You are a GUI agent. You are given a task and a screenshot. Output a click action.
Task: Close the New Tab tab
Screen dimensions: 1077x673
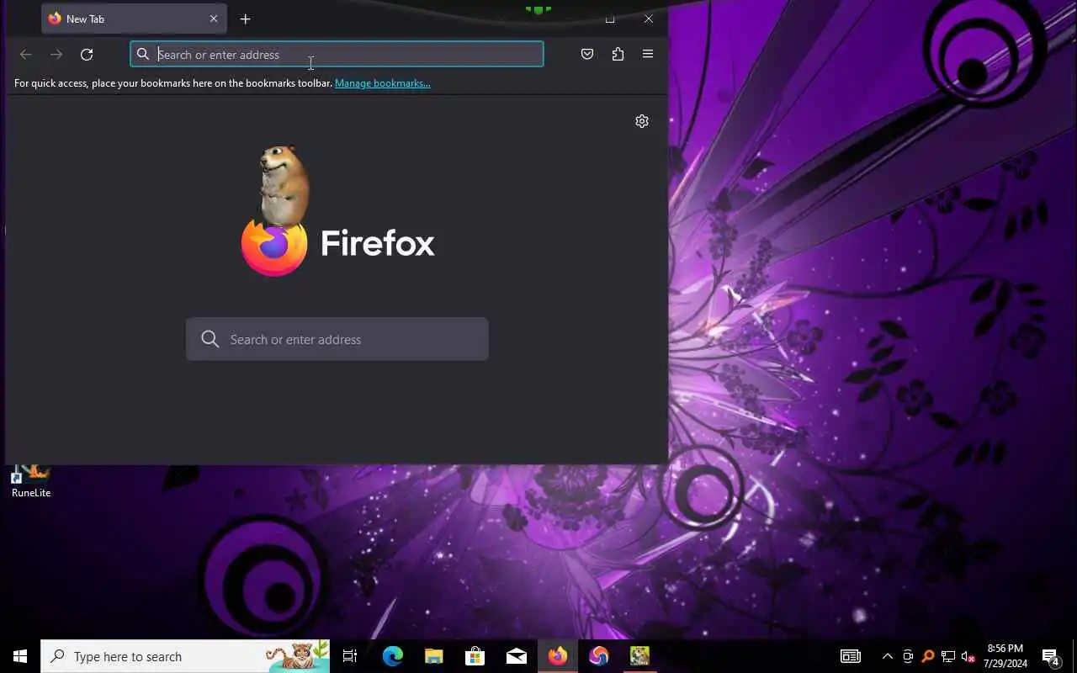(214, 19)
